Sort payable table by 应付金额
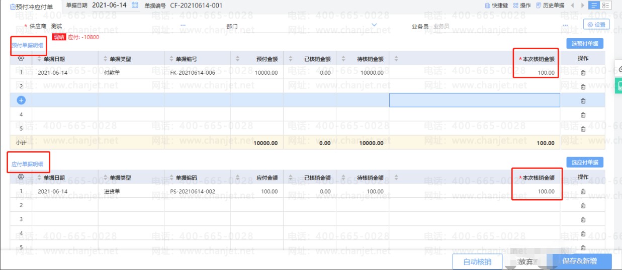The image size is (622, 270). pyautogui.click(x=237, y=178)
